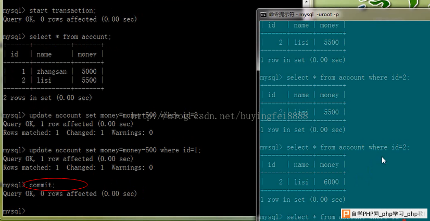Click the cmd icon in the title bar
Viewport: 430px width, 221px height.
click(x=263, y=14)
